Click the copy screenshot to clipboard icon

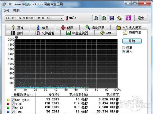point(104,18)
